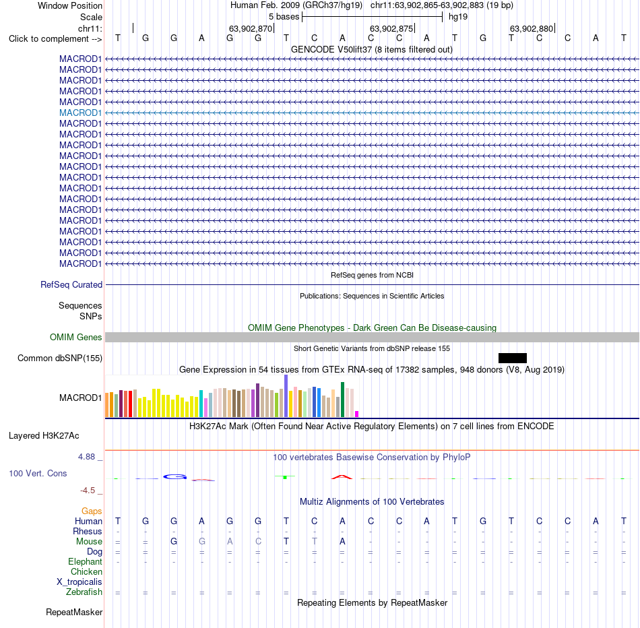Open the GTEx Gene Expression track title

click(372, 369)
